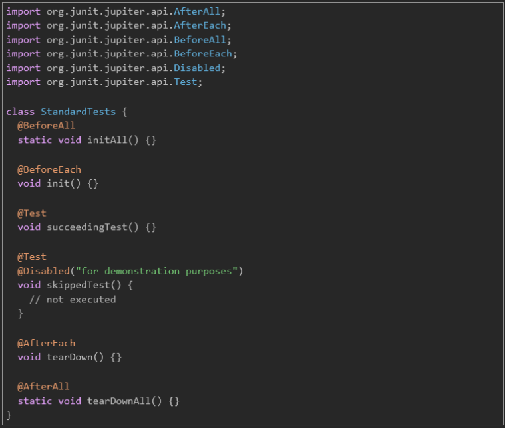Click the import keyword on the first line

click(23, 11)
